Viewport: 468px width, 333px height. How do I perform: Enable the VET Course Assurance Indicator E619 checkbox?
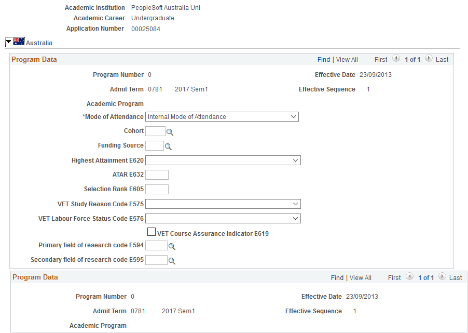152,231
